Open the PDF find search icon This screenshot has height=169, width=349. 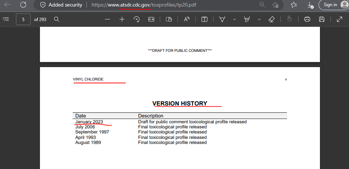click(x=57, y=19)
